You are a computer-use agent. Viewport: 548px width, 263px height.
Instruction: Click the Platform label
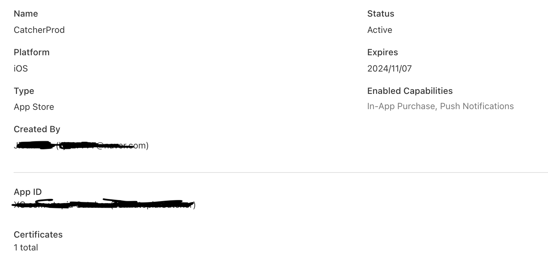(x=32, y=52)
